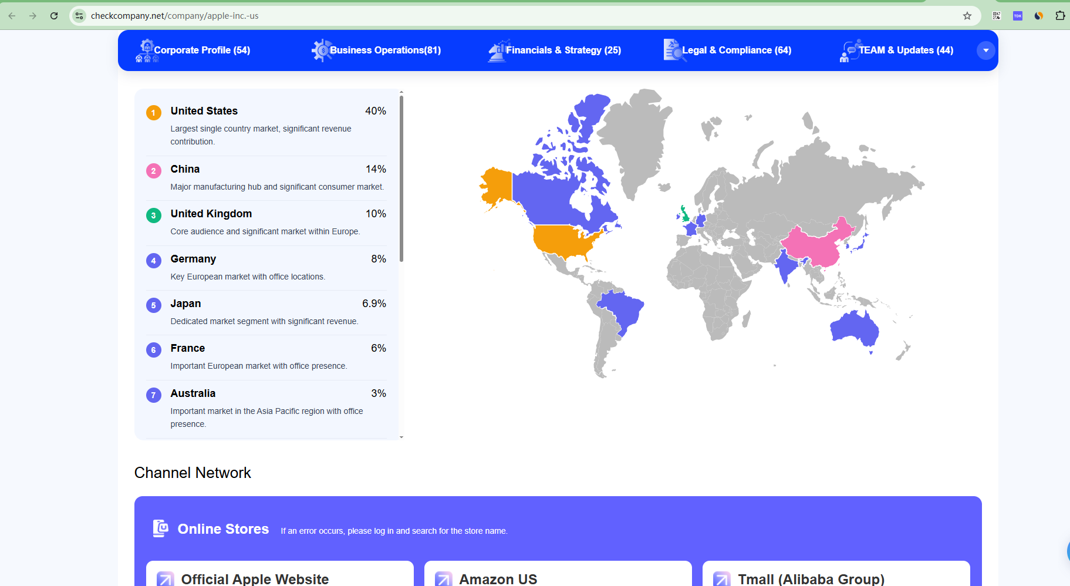Screen dimensions: 1070x586
Task: Click the Similarweb extension icon
Action: pyautogui.click(x=1039, y=16)
